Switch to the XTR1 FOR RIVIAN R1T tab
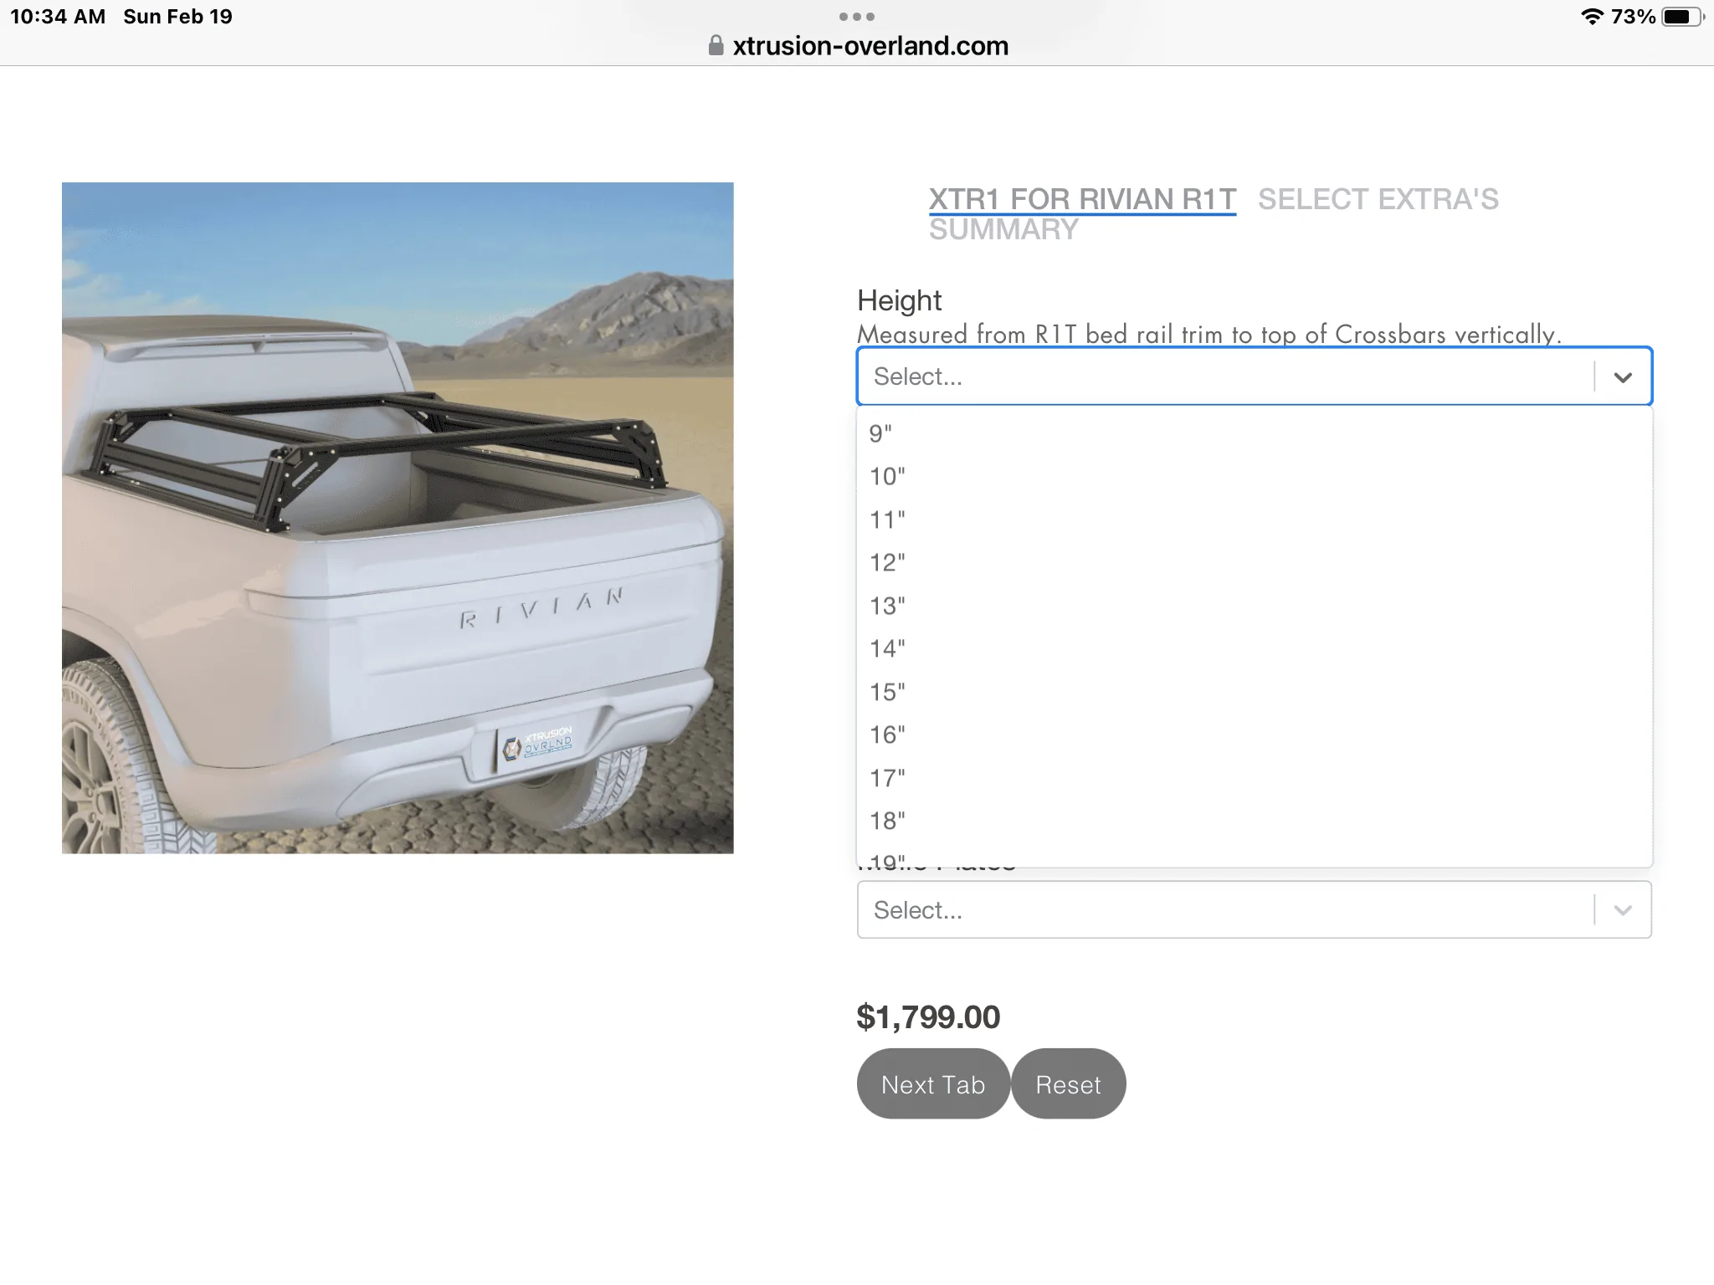The image size is (1714, 1285). click(x=1082, y=199)
